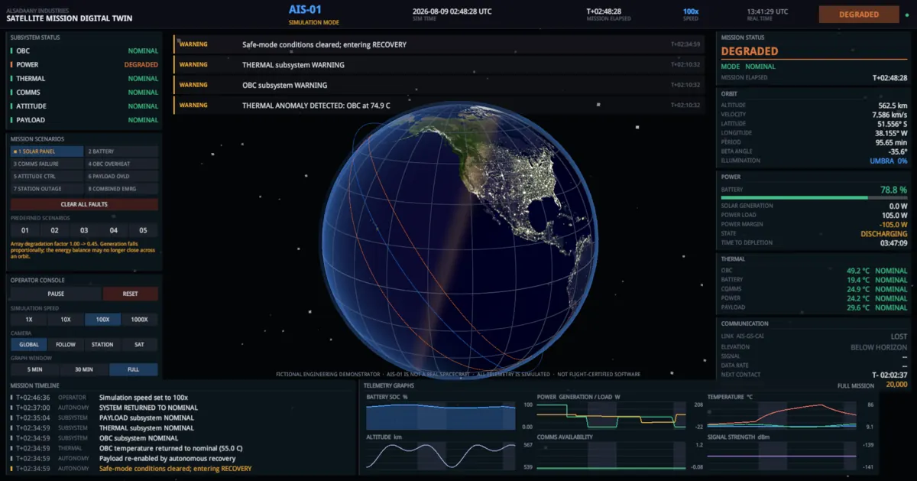
Task: Set simulation speed to 10X
Action: 66,319
